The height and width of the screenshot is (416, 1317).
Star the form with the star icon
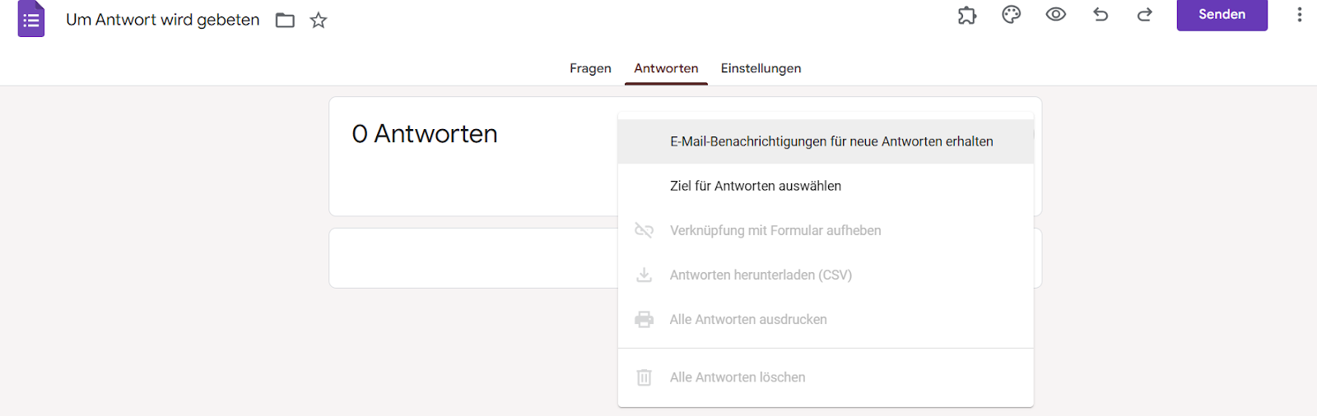tap(319, 21)
